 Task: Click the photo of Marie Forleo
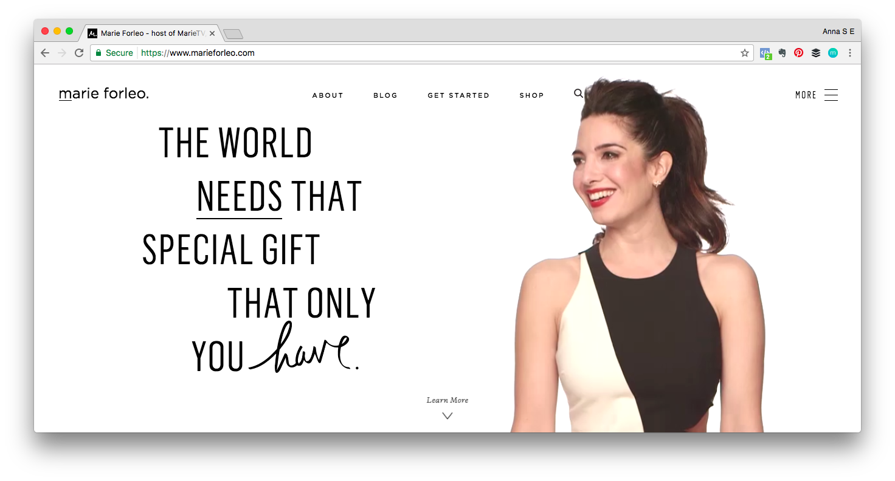[637, 255]
